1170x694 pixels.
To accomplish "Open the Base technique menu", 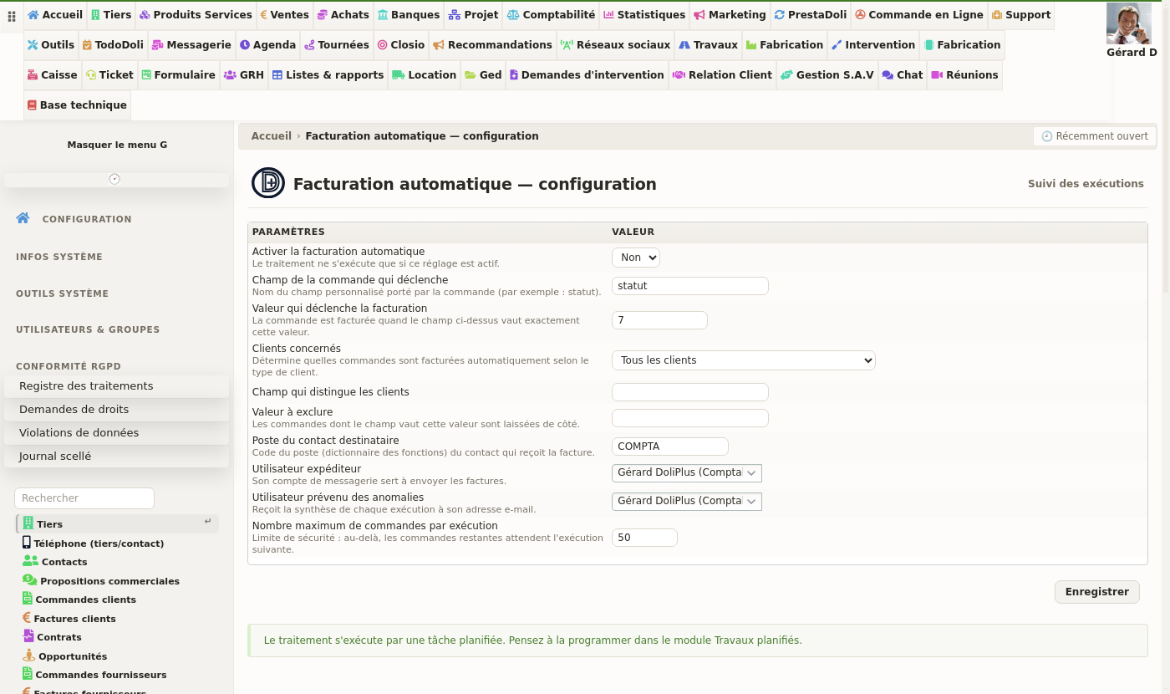I will [x=77, y=105].
